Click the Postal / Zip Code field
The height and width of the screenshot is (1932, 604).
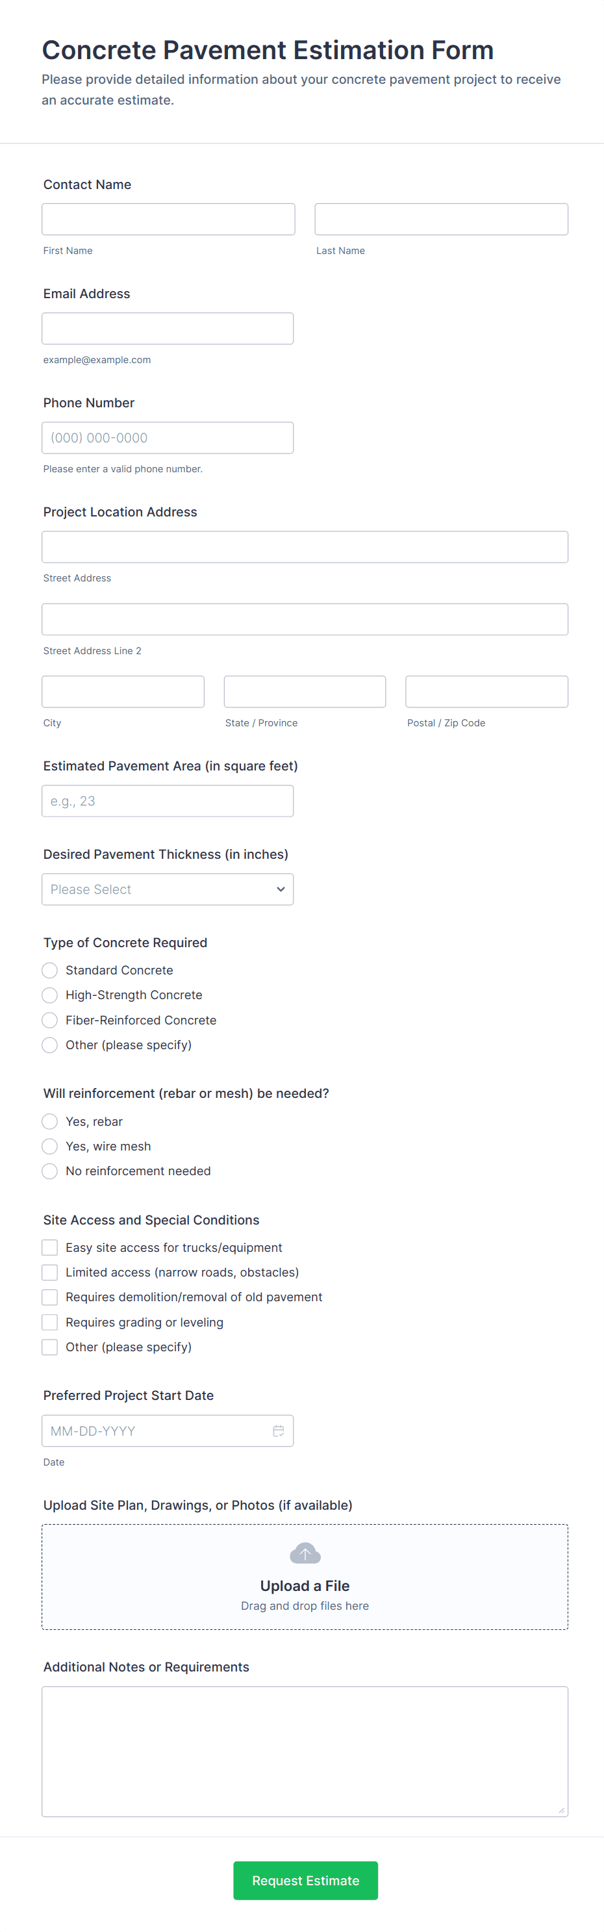(x=486, y=691)
